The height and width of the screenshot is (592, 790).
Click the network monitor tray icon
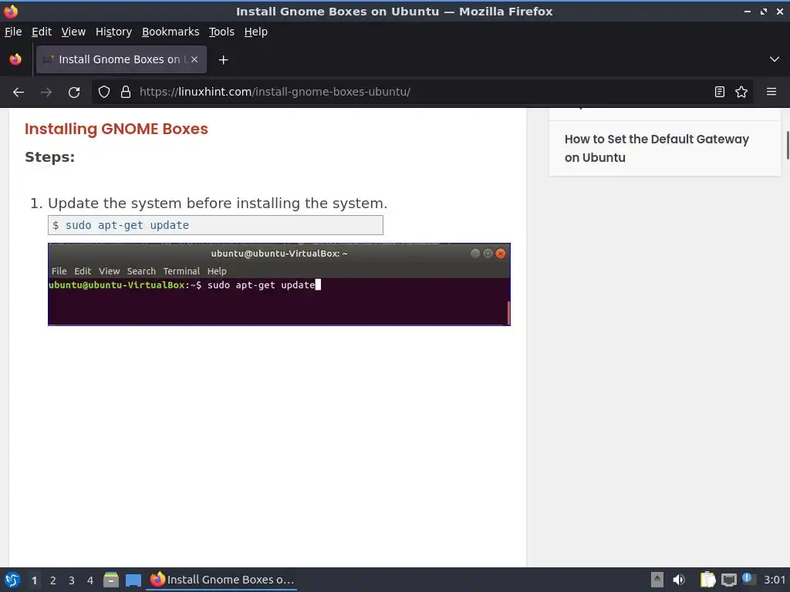tap(728, 580)
